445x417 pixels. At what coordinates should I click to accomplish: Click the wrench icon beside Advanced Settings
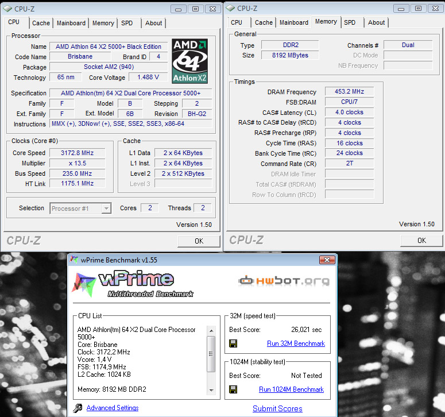(78, 408)
